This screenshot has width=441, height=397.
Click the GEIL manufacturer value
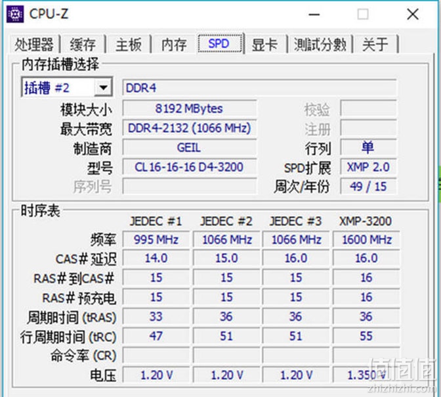click(189, 147)
